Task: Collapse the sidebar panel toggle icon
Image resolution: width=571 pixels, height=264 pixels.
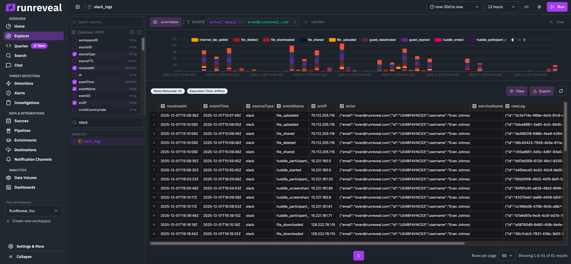Action: click(x=78, y=7)
